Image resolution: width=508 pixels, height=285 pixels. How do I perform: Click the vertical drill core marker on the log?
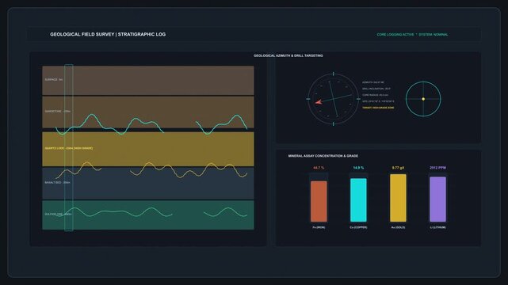[69, 148]
